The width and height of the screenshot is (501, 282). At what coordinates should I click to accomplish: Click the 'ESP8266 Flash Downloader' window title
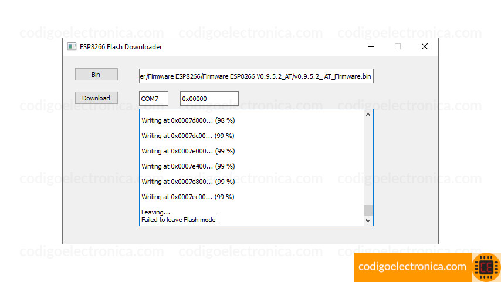point(121,47)
